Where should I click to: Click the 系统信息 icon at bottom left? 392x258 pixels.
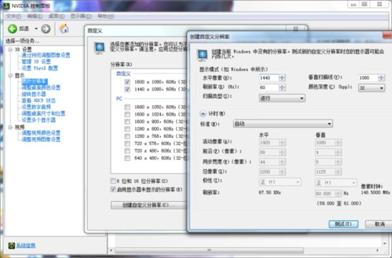[x=12, y=246]
